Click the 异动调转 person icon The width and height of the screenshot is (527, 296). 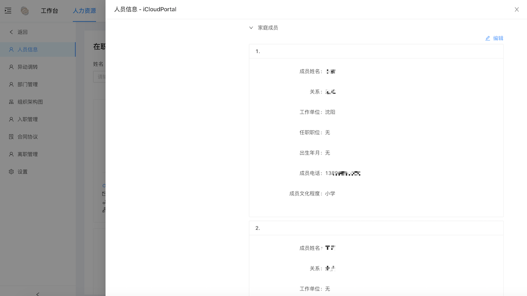point(11,67)
